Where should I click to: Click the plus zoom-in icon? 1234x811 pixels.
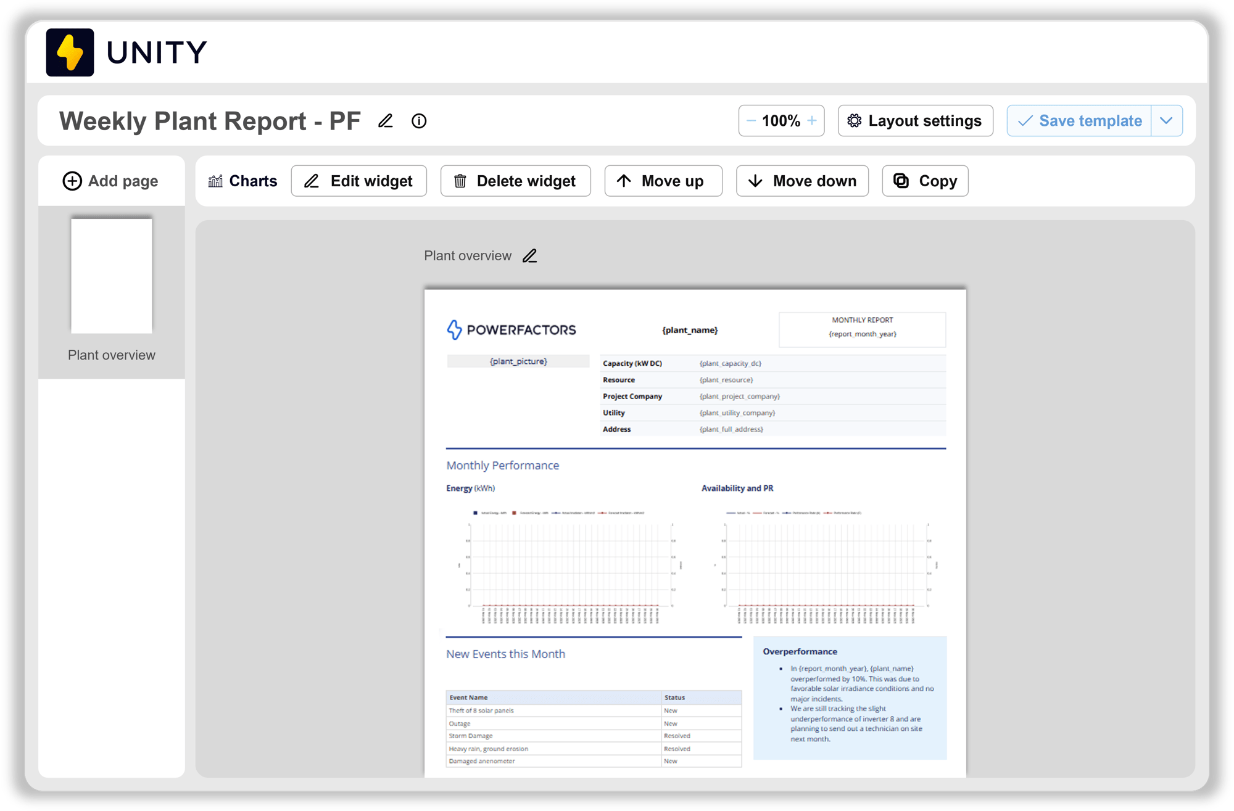812,121
